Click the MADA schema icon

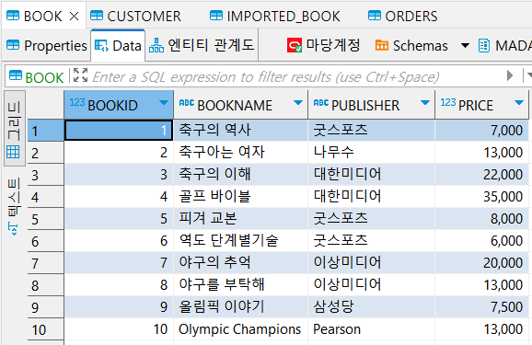[483, 45]
